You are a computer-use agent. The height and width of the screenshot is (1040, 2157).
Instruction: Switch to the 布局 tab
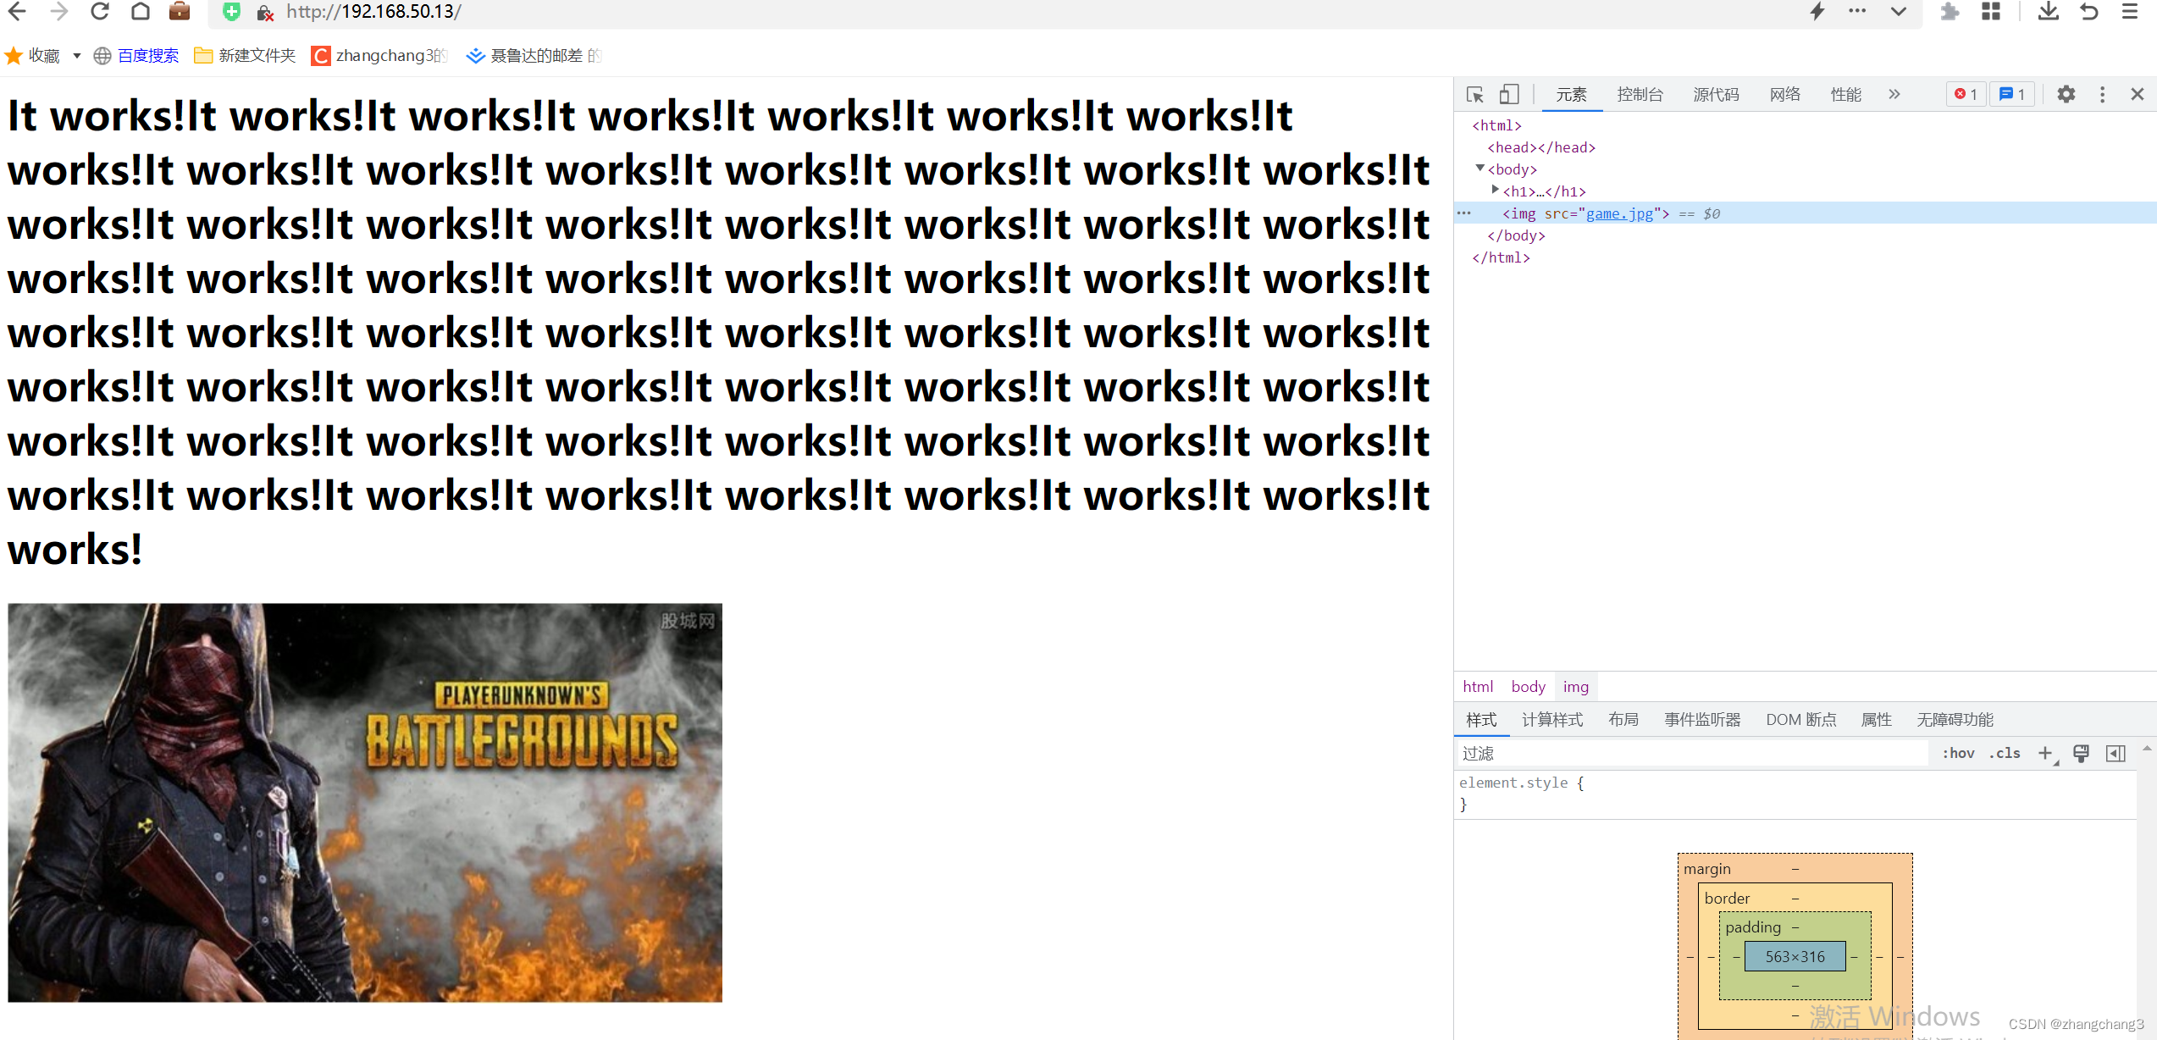tap(1623, 720)
